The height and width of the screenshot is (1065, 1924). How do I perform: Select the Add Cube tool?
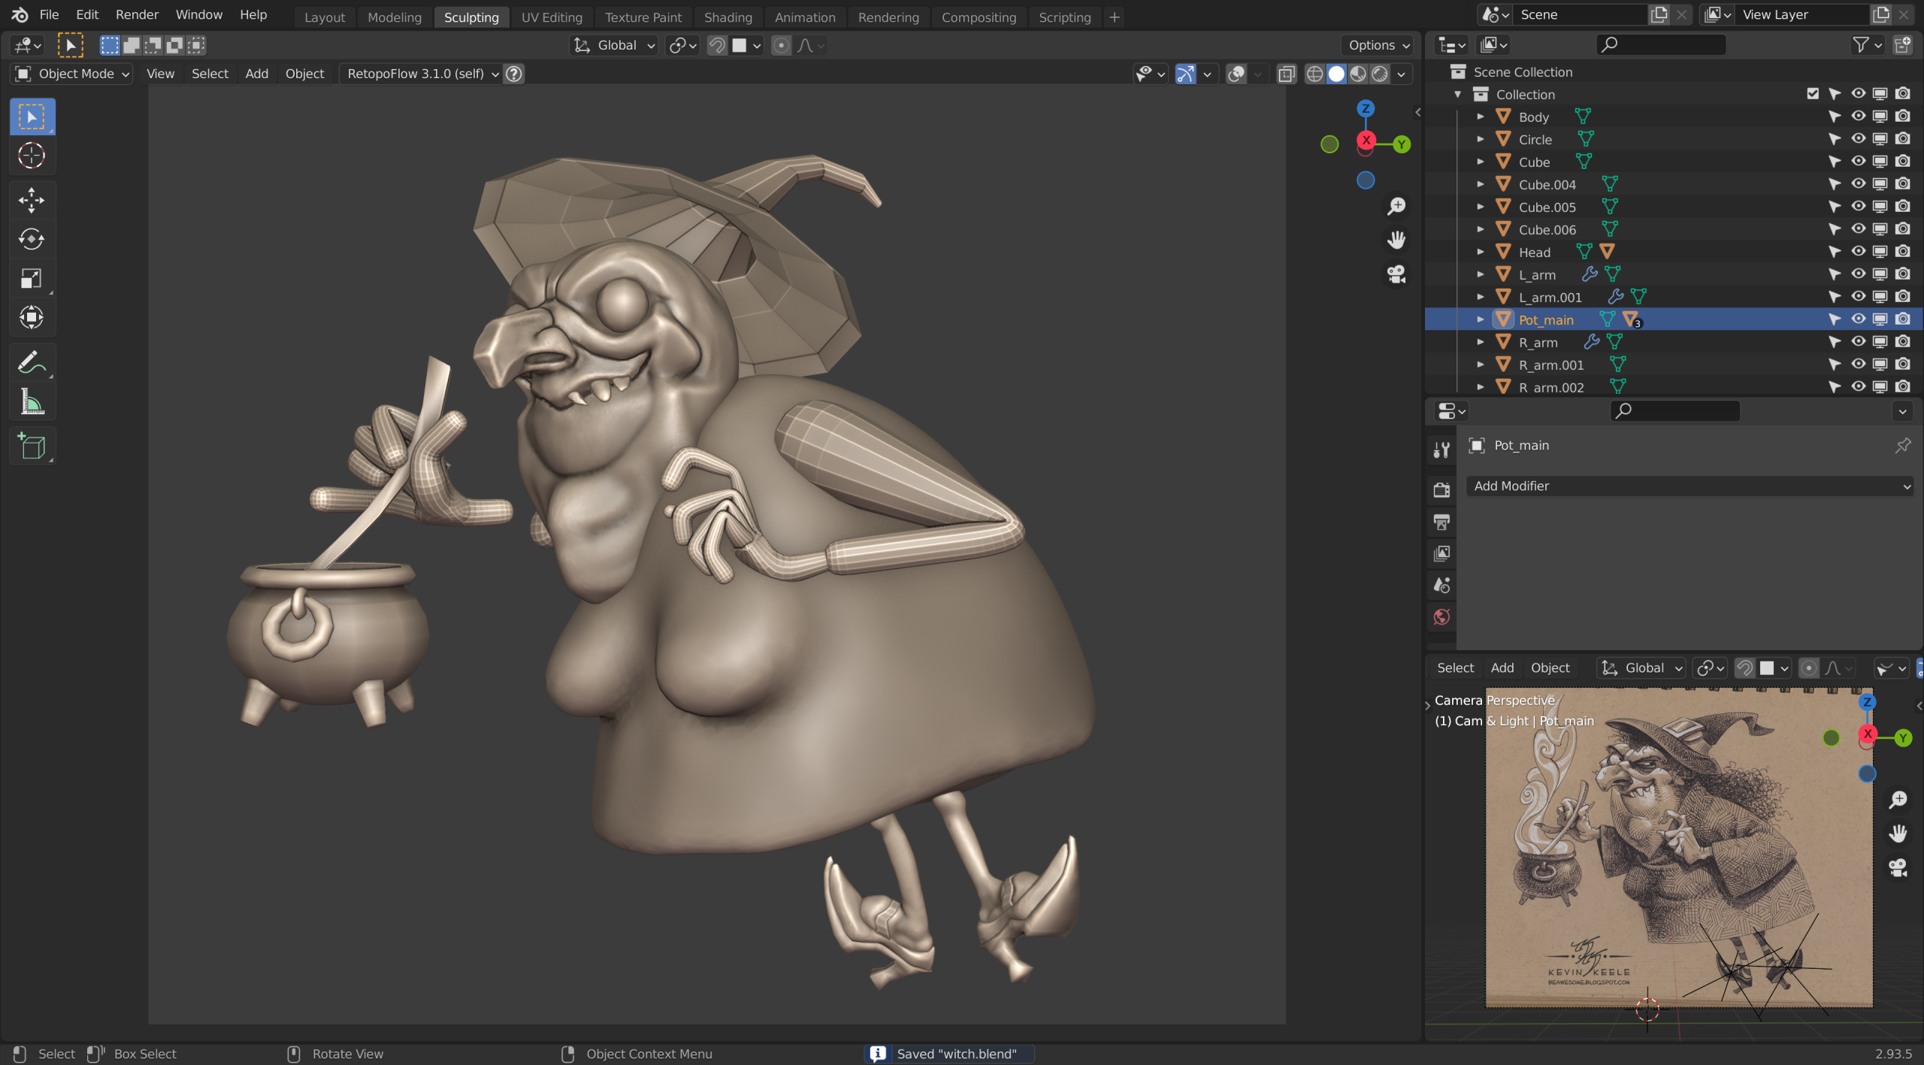coord(32,446)
